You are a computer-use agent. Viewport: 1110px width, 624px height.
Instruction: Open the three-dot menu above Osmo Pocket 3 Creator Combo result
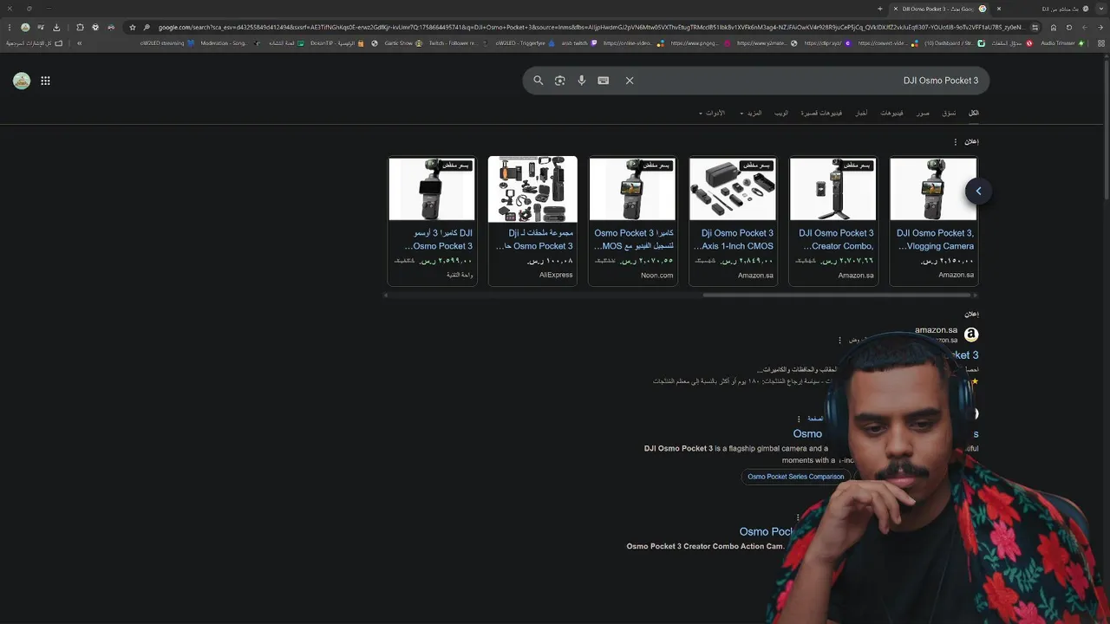(x=798, y=517)
